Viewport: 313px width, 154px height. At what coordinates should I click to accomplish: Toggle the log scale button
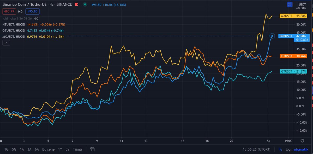[288, 149]
